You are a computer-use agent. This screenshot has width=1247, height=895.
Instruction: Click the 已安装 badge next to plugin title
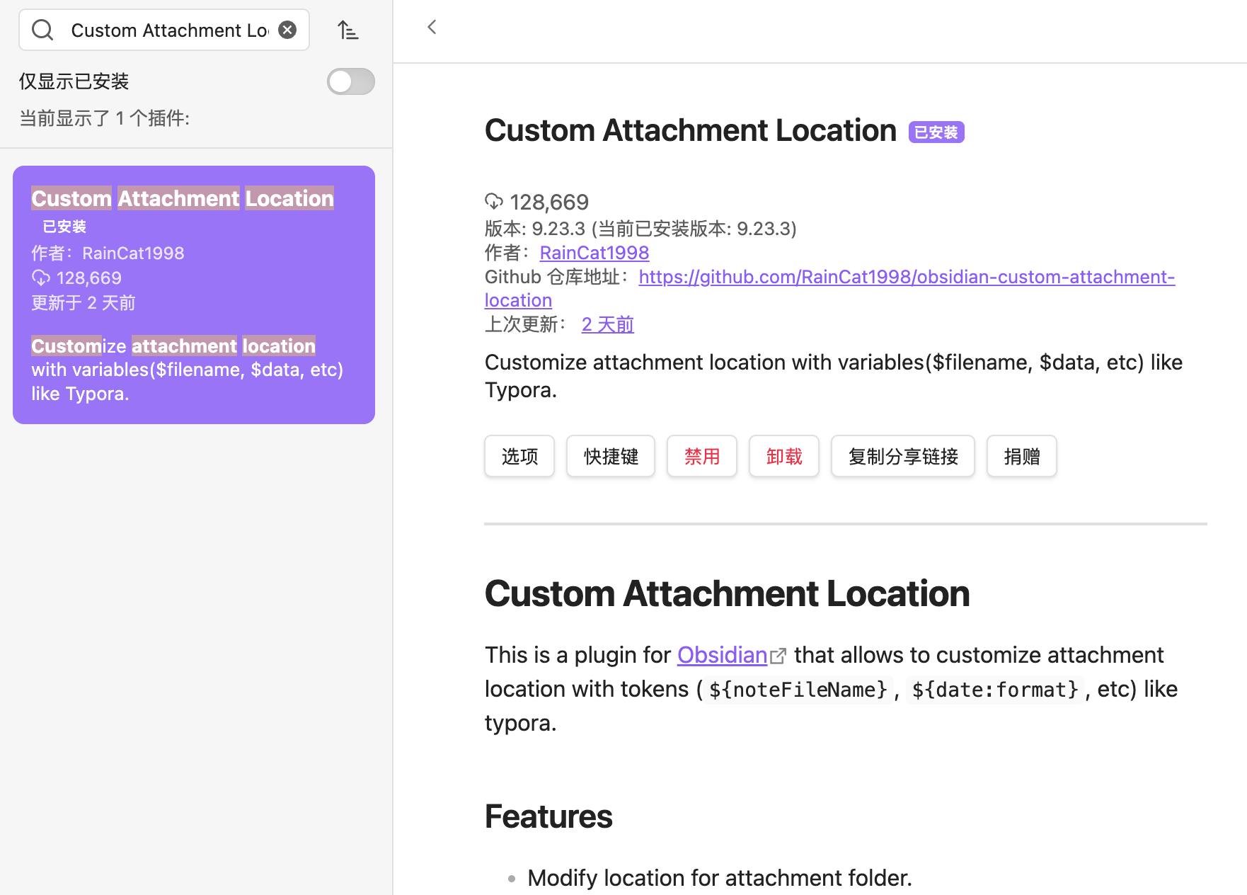[x=936, y=132]
